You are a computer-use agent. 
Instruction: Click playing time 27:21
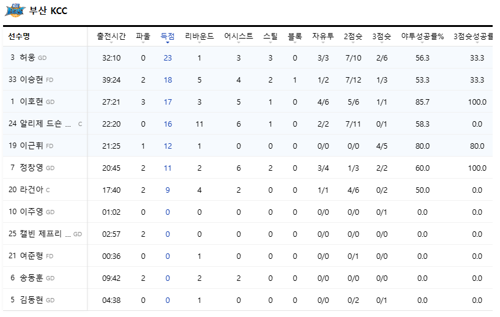[x=111, y=102]
